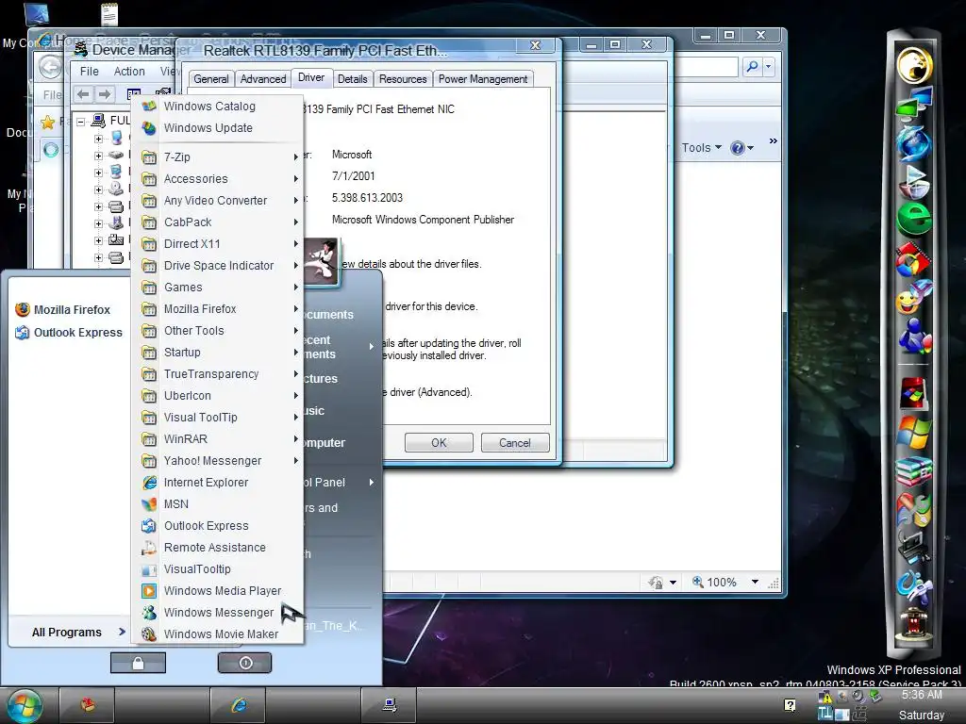The image size is (966, 724).
Task: Expand the WinRAR program folder
Action: (219, 439)
